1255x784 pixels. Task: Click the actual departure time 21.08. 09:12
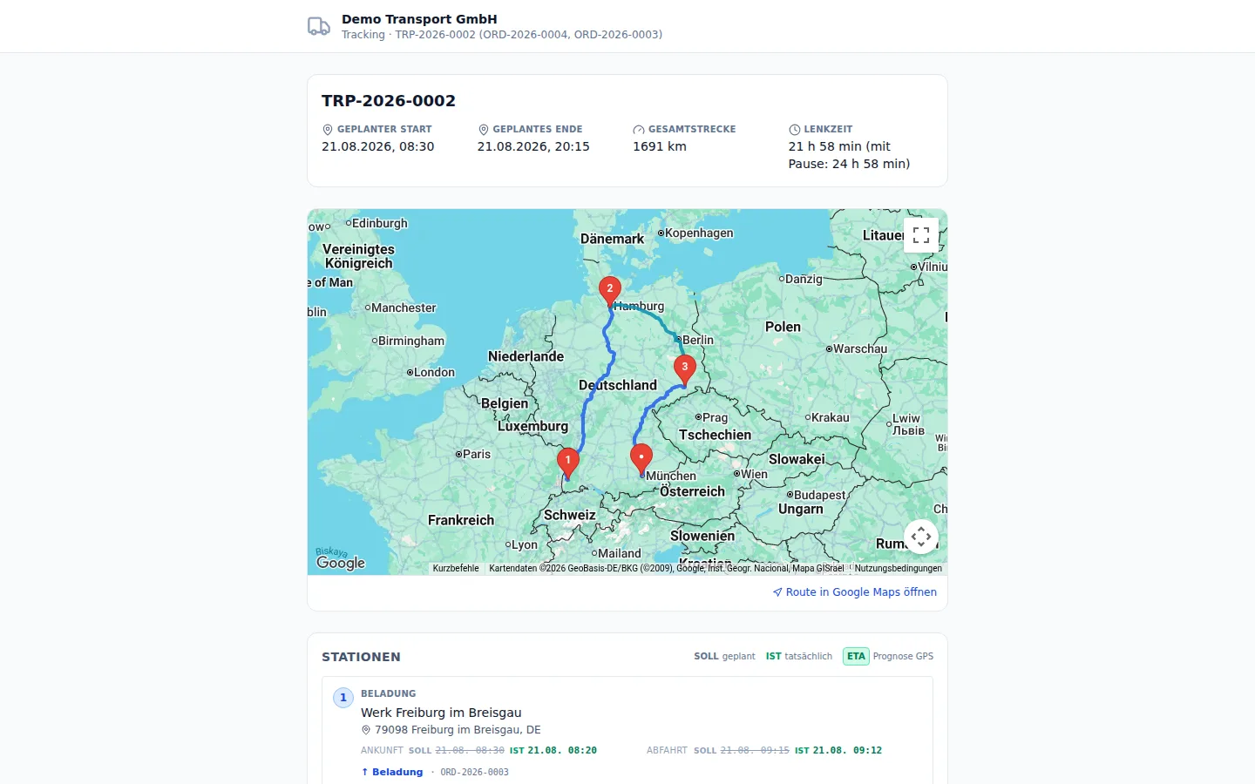(847, 750)
